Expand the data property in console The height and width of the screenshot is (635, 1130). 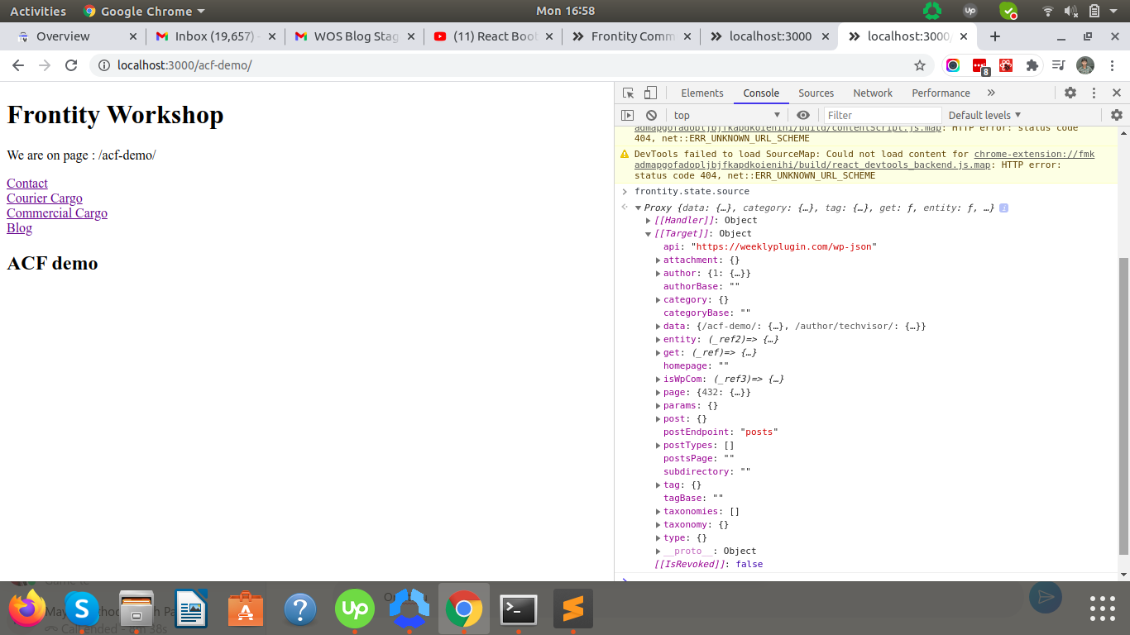tap(658, 327)
